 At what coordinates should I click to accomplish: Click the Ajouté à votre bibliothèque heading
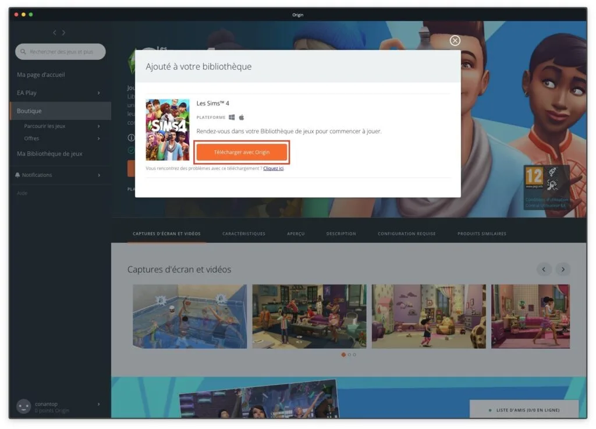click(198, 66)
